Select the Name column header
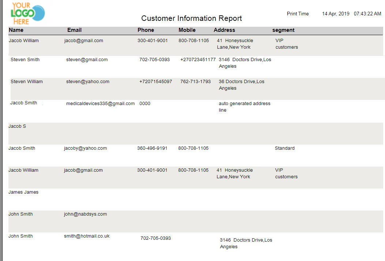The width and height of the screenshot is (385, 261). coord(16,30)
